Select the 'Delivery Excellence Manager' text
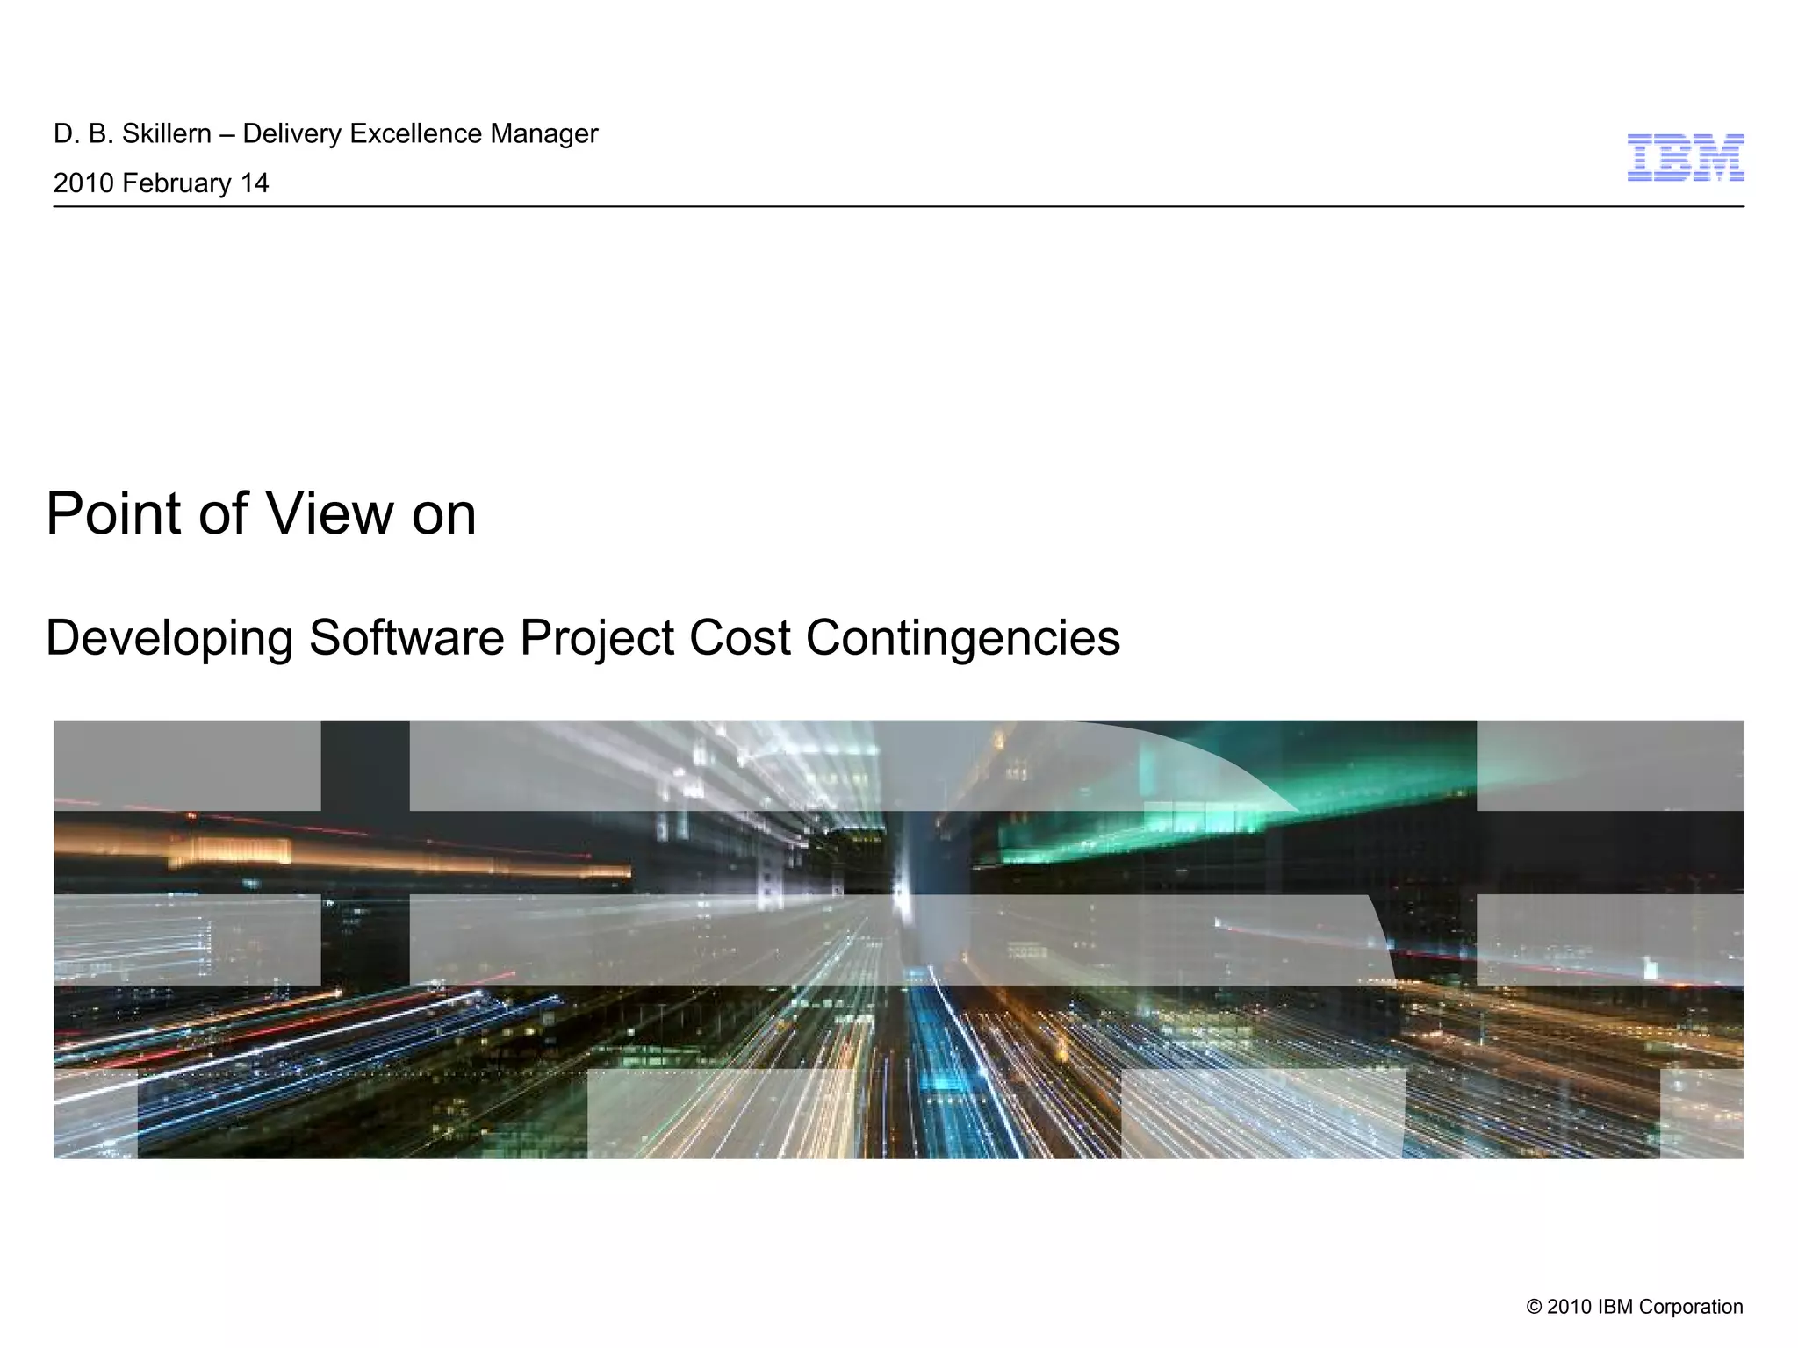This screenshot has width=1798, height=1348. click(420, 133)
